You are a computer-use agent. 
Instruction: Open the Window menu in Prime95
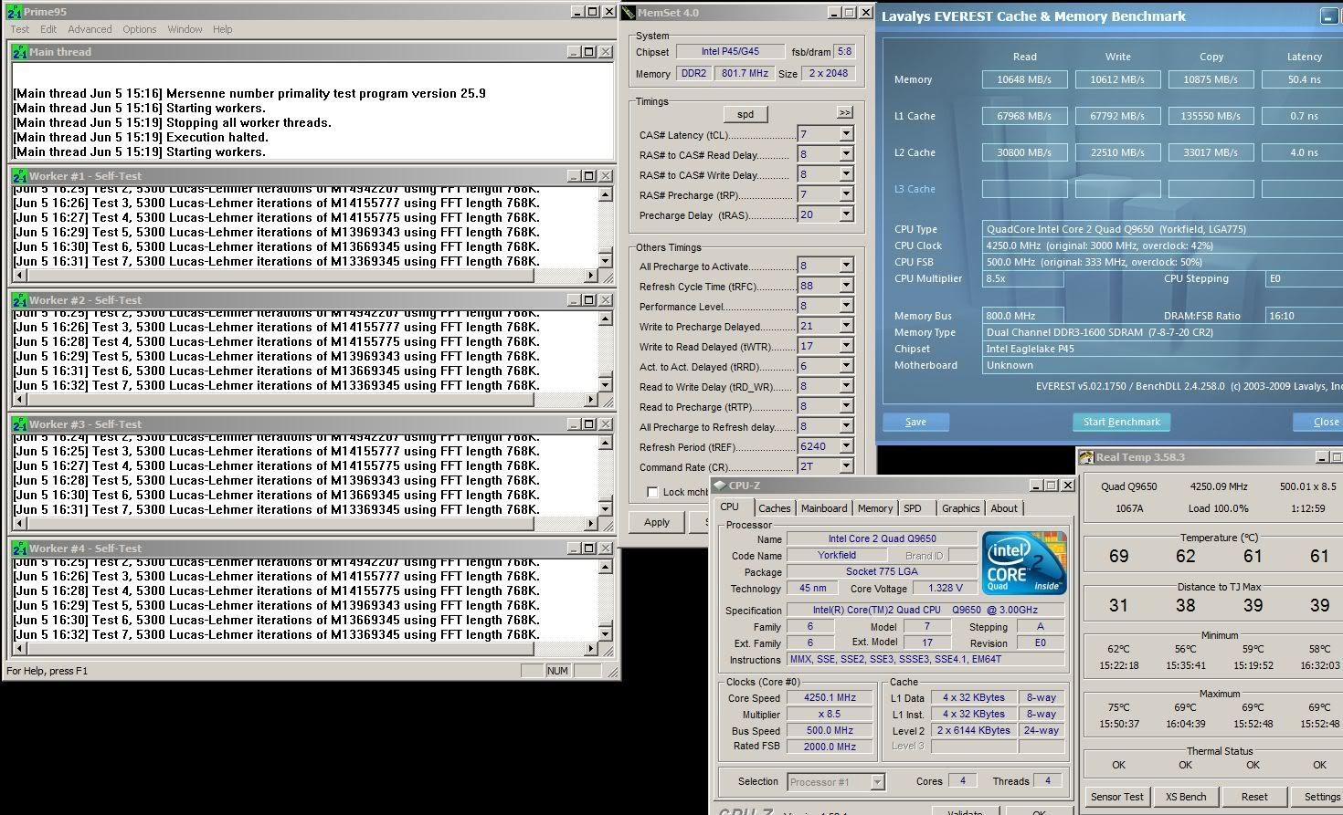pos(185,29)
